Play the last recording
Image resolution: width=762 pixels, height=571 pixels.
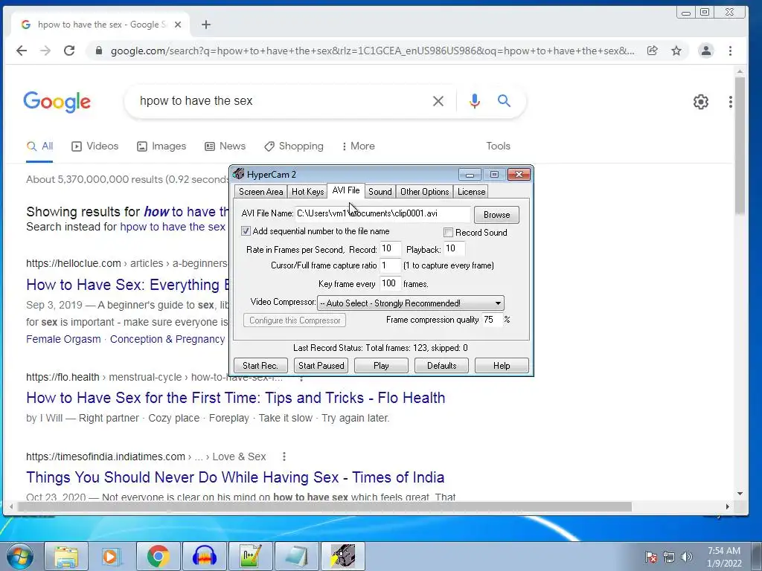(x=381, y=366)
